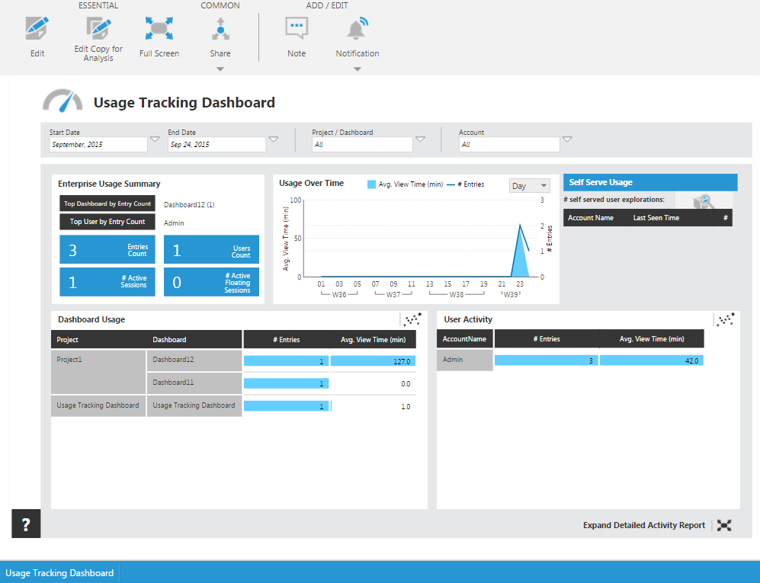The height and width of the screenshot is (583, 760).
Task: Click the # Active Floating Sessions tile
Action: pos(211,282)
